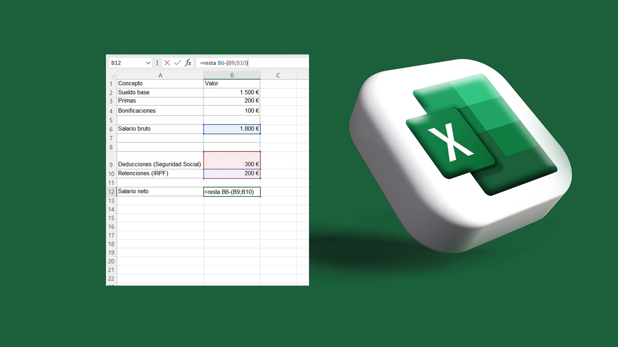Viewport: 618px width, 347px height.
Task: Click the Retenciones (IRPF) value cell 200 €
Action: click(x=232, y=173)
